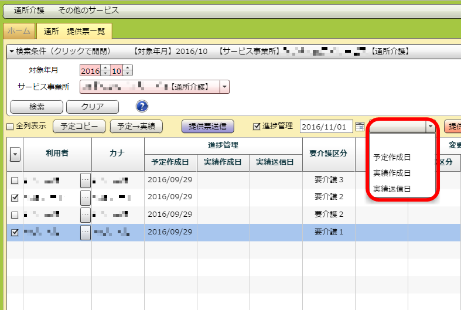Check the first user row checkbox

point(15,180)
